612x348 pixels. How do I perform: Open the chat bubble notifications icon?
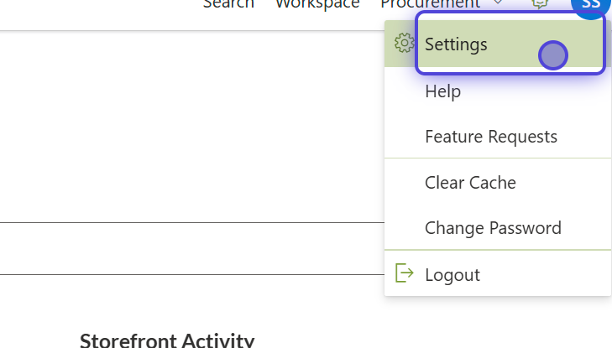point(540,4)
